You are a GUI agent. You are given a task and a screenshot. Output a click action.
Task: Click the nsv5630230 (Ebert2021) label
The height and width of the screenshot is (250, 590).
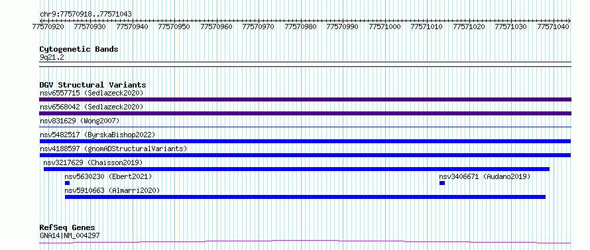click(x=108, y=176)
